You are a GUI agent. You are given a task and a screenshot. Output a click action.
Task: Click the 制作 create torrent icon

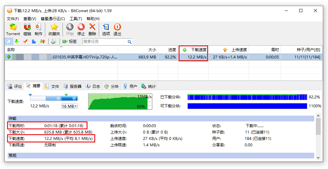click(x=38, y=27)
